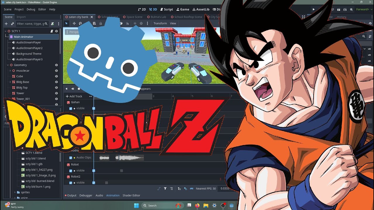Close the satan city bank scene tab
The image size is (374, 210).
(92, 17)
